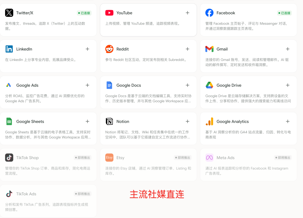The image size is (303, 218).
Task: Click the Reddit description mentioning Subreddit
Action: [x=146, y=60]
